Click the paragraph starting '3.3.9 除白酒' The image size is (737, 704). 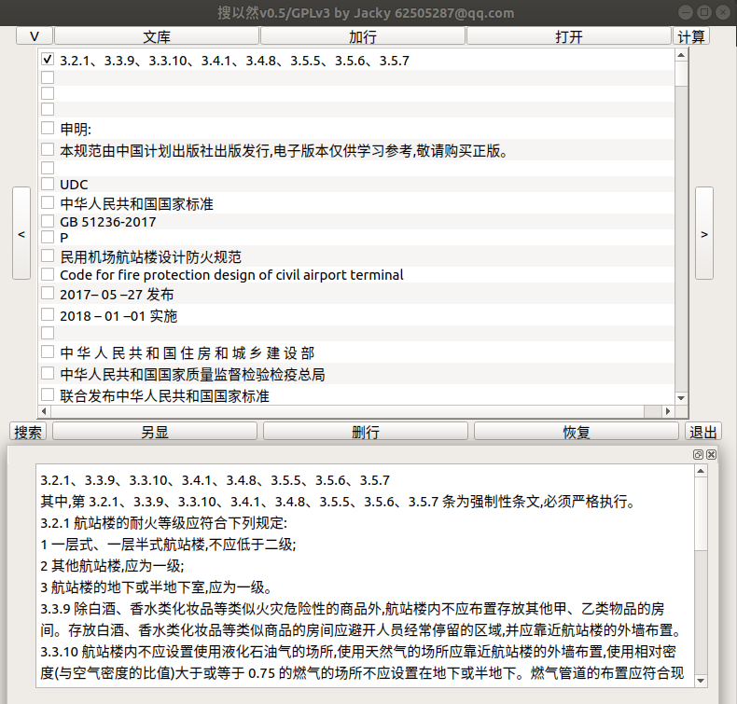pos(361,619)
